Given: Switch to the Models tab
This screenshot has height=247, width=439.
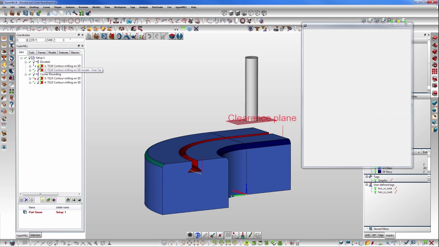Looking at the screenshot, I should [x=52, y=52].
